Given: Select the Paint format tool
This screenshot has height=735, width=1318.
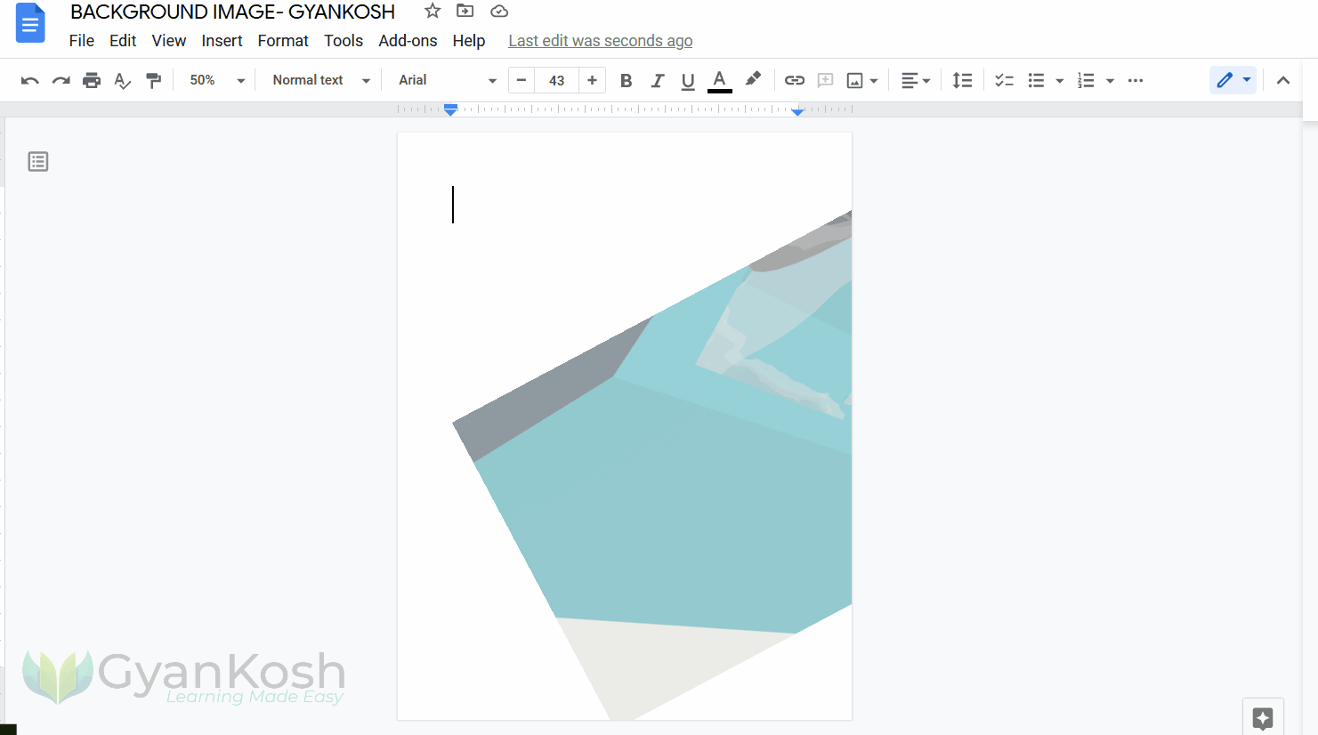Looking at the screenshot, I should pyautogui.click(x=153, y=79).
